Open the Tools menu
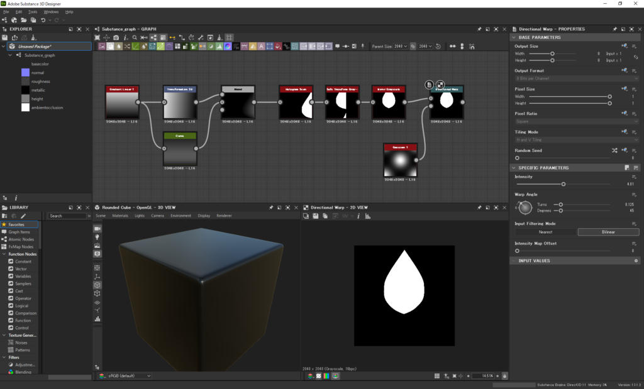 33,12
